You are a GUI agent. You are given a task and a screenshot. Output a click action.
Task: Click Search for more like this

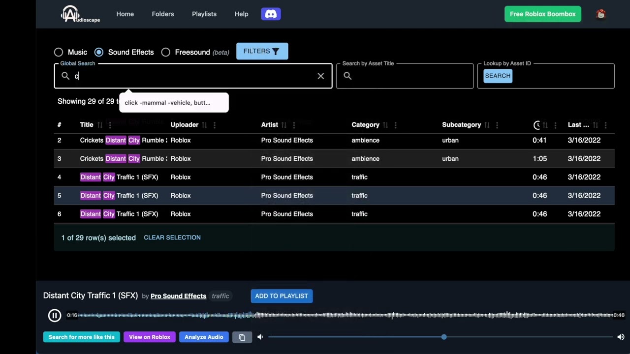coord(81,337)
